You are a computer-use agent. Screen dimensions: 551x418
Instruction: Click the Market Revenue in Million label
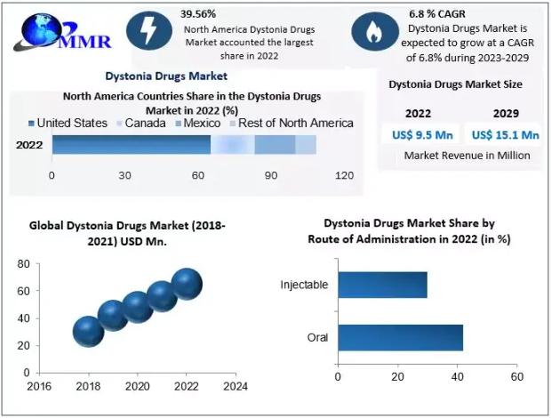pos(455,156)
